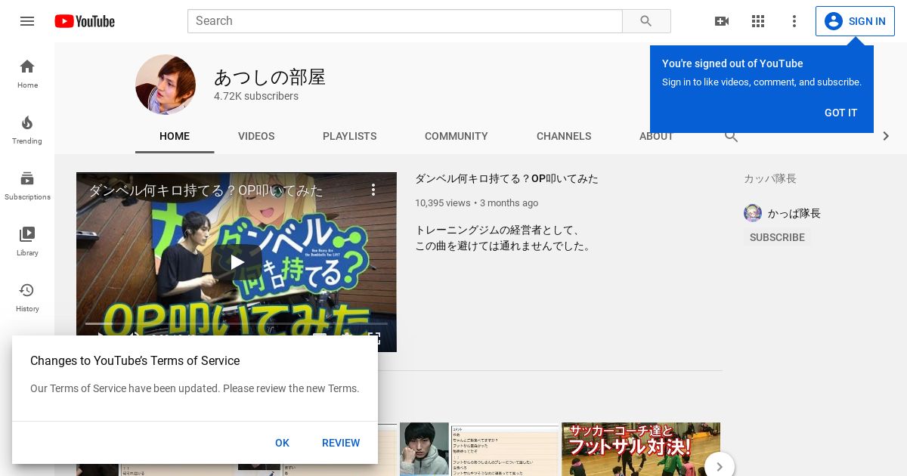Click REVIEW in Terms of Service dialog
907x476 pixels.
point(341,443)
